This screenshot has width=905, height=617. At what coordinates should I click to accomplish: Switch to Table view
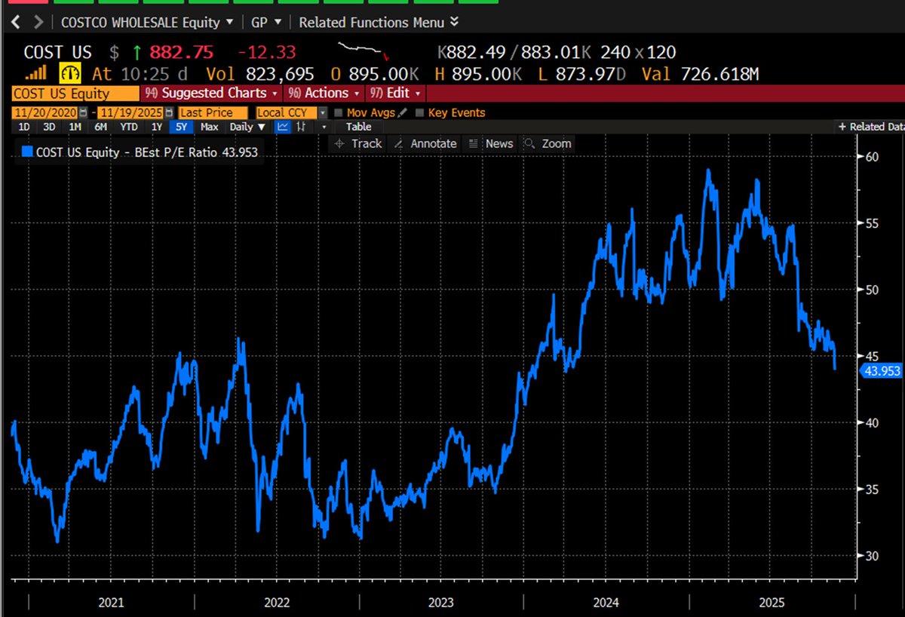point(359,127)
